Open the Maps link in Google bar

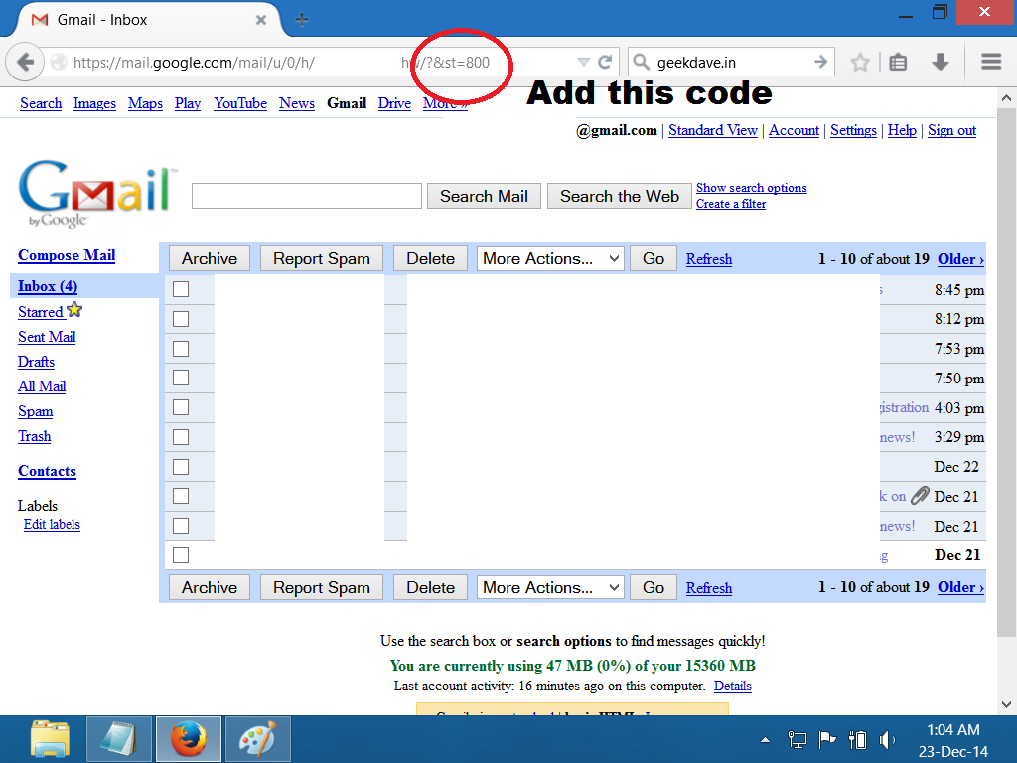pos(145,103)
